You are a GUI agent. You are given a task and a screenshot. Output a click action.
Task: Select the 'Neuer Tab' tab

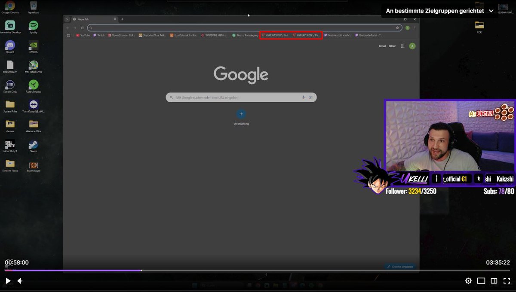click(94, 19)
